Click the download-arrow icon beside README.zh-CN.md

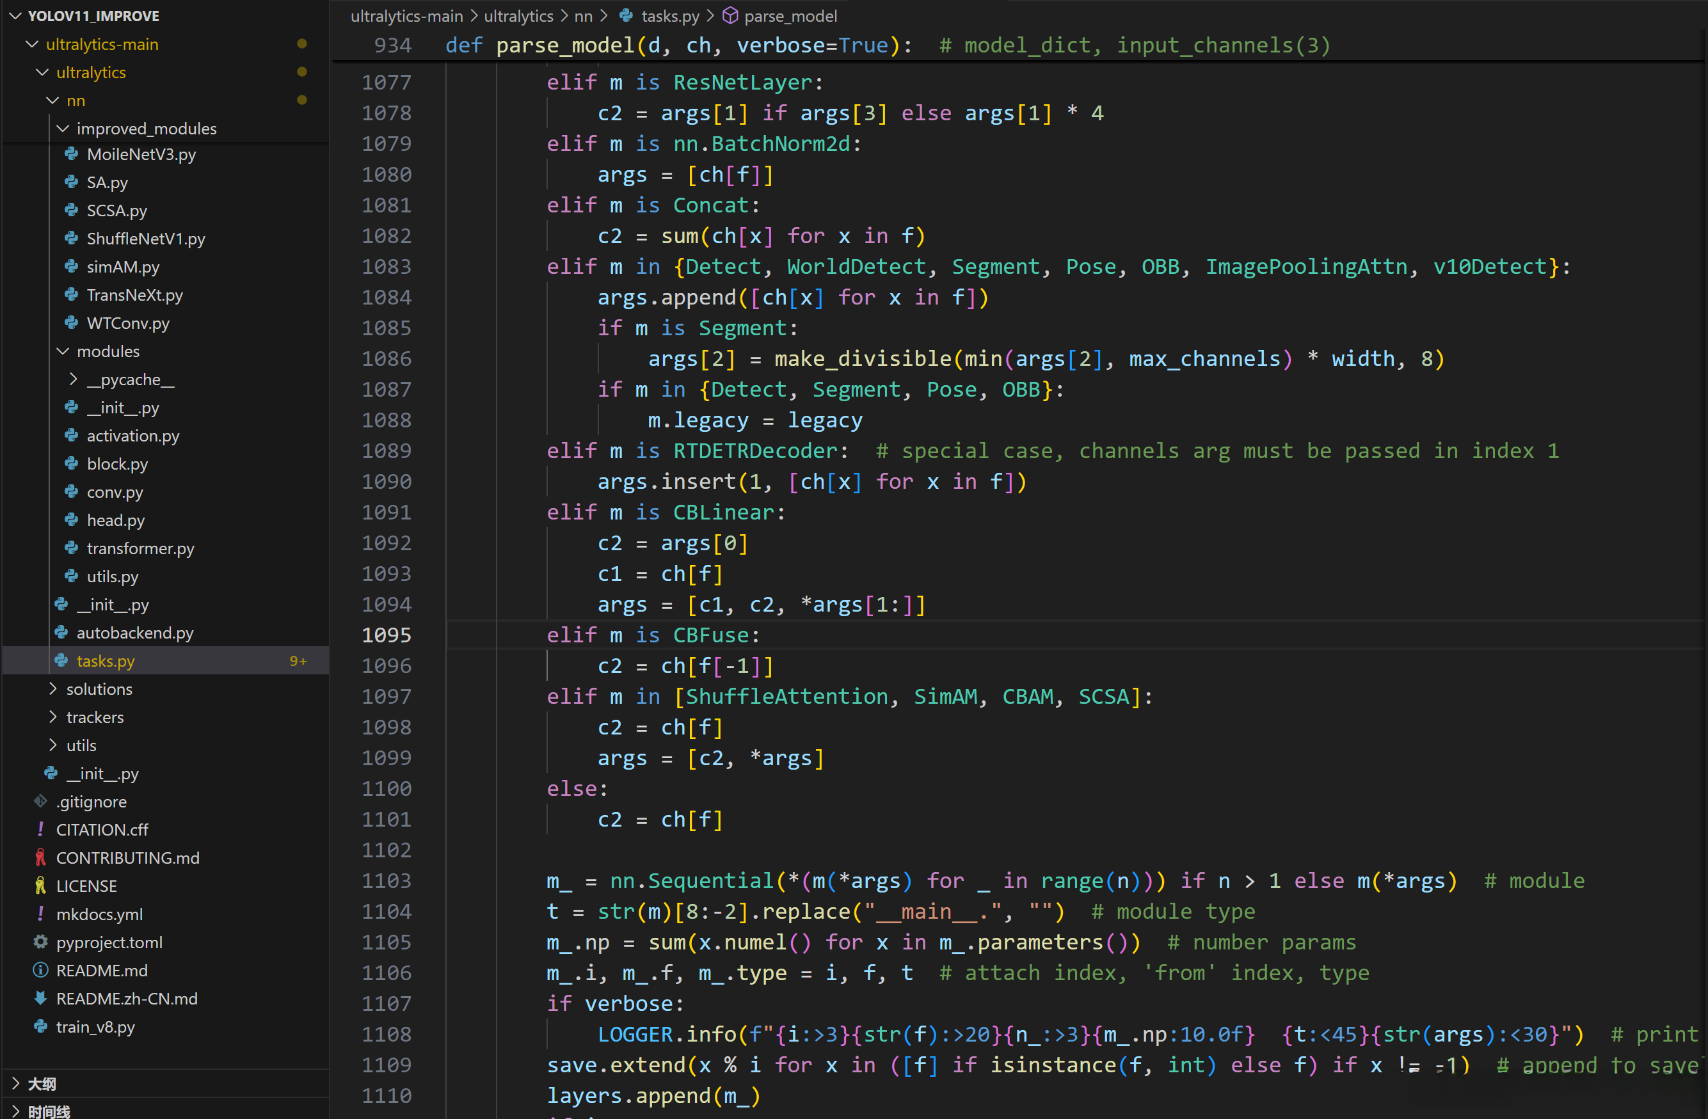(x=41, y=998)
